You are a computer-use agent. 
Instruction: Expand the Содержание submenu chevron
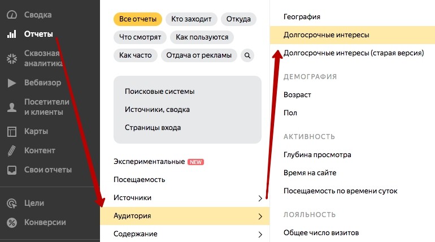pyautogui.click(x=260, y=234)
